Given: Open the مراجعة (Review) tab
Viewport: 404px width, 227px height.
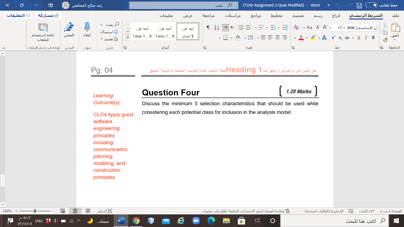Looking at the screenshot, I should point(209,16).
